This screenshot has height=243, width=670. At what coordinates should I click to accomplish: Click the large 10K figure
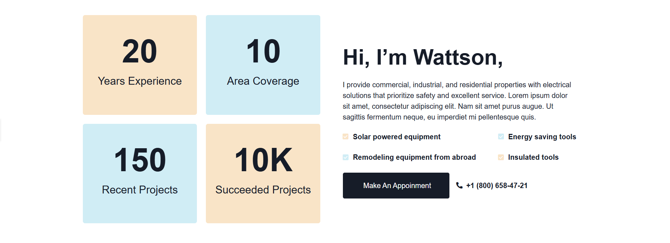(x=263, y=160)
